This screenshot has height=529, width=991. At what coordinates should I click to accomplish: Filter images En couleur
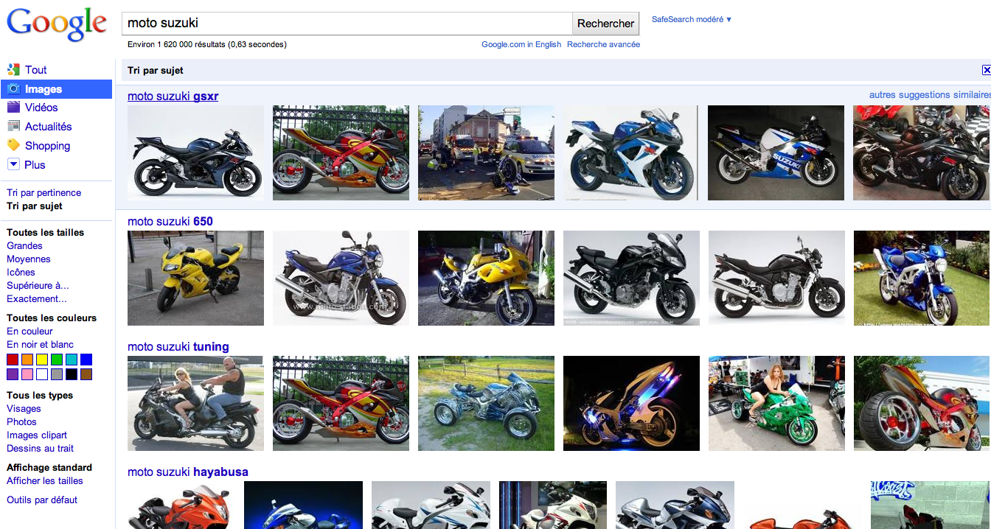click(30, 332)
